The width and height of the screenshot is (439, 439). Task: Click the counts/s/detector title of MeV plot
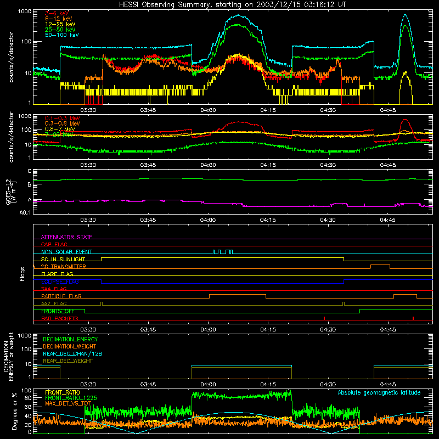(x=11, y=137)
